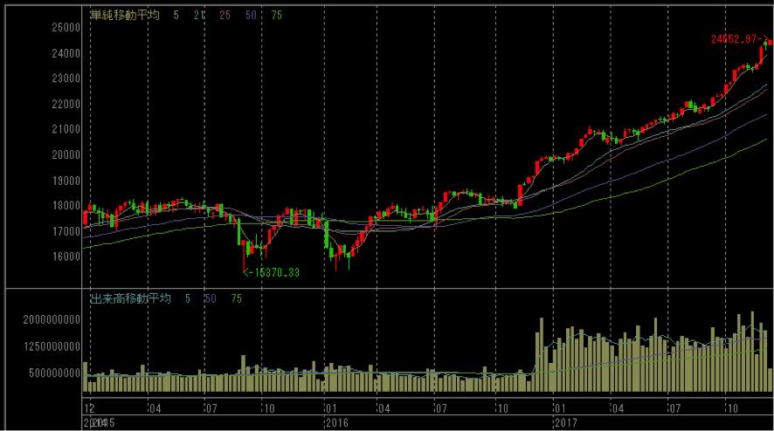Click the 2016 year label on time axis
The image size is (774, 431).
coord(335,421)
